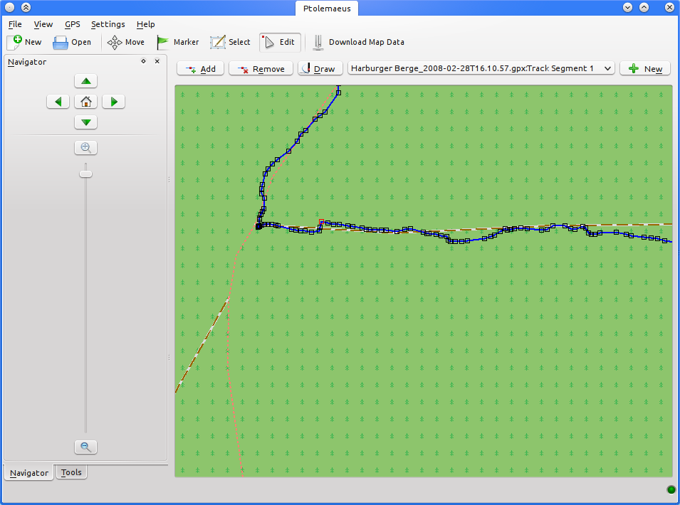Screen dimensions: 680x505
Task: Switch to the Tools tab
Action: coord(71,472)
